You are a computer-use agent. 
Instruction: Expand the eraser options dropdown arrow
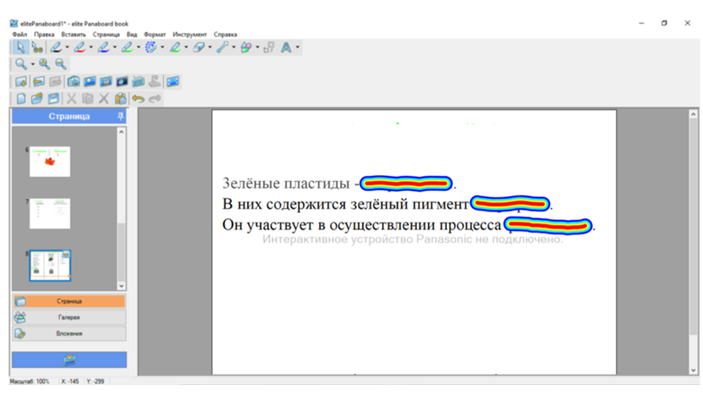coord(210,47)
